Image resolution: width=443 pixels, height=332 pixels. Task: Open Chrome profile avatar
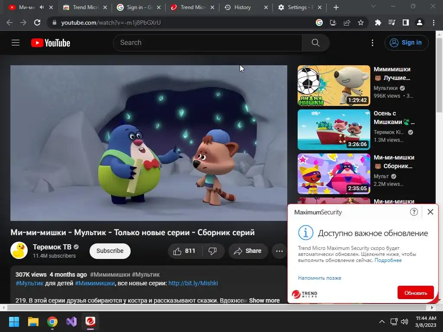coord(420,22)
